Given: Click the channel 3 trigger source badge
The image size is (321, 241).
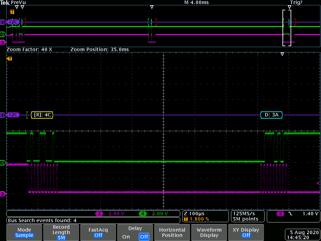Looking at the screenshot, I should [x=280, y=213].
